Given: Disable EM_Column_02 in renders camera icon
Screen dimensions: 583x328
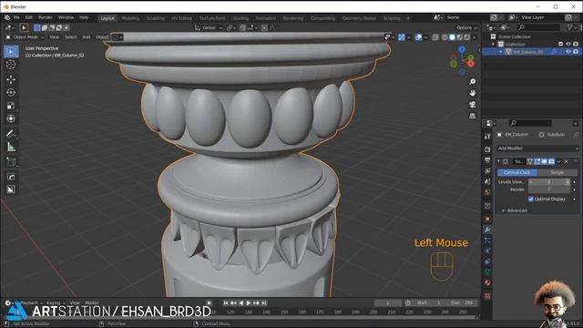Looking at the screenshot, I should [x=576, y=52].
